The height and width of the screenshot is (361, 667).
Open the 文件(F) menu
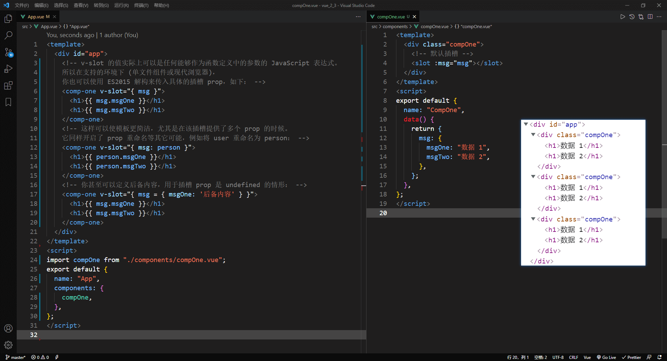pyautogui.click(x=22, y=5)
